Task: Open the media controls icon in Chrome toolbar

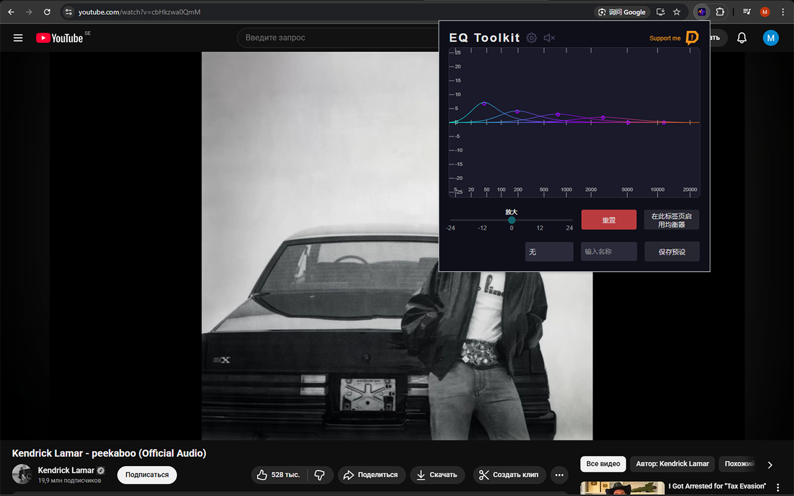Action: (x=747, y=12)
